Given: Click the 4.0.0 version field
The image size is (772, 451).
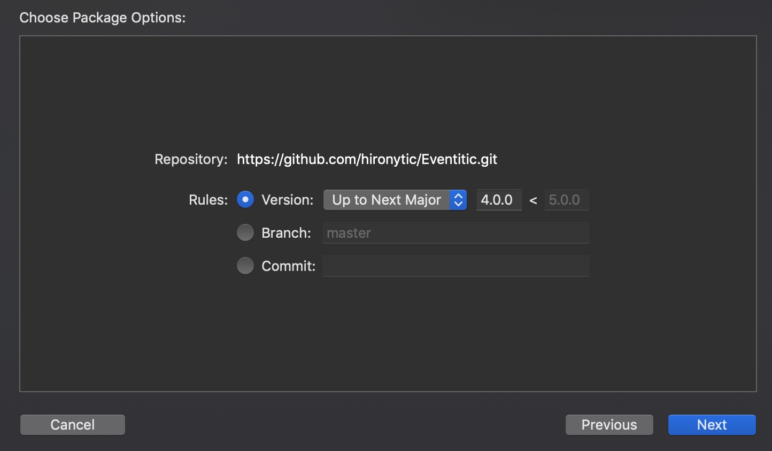Looking at the screenshot, I should click(x=498, y=199).
